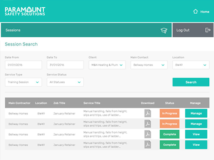
Task: Click the Log Out button
Action: tap(193, 30)
